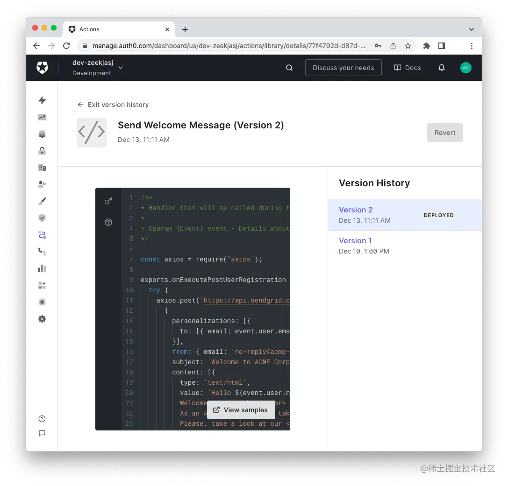Click Exit version history link
Image resolution: width=508 pixels, height=486 pixels.
113,105
